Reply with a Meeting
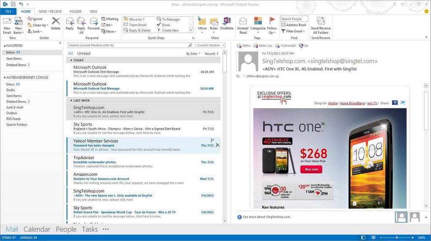The height and width of the screenshot is (241, 431). 110,19
